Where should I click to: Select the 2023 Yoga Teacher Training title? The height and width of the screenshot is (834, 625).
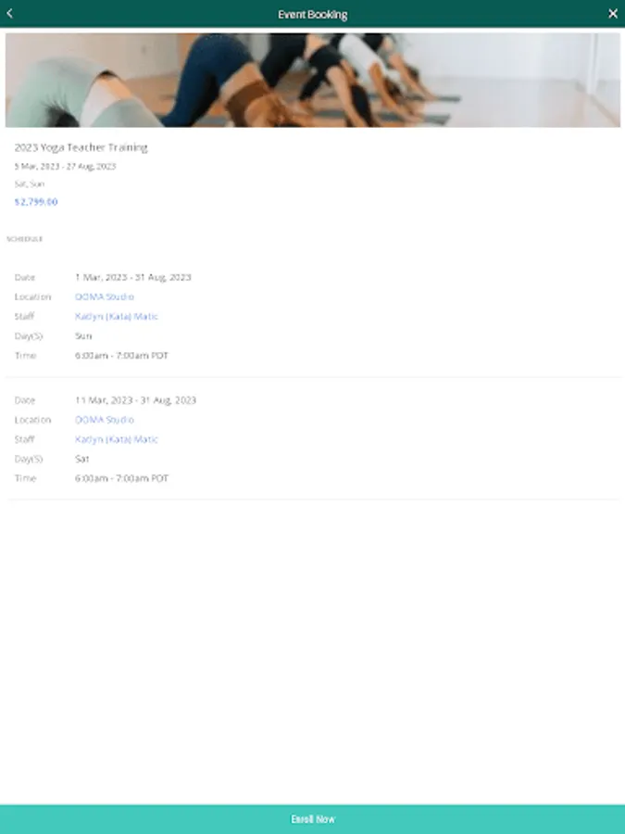pos(81,147)
